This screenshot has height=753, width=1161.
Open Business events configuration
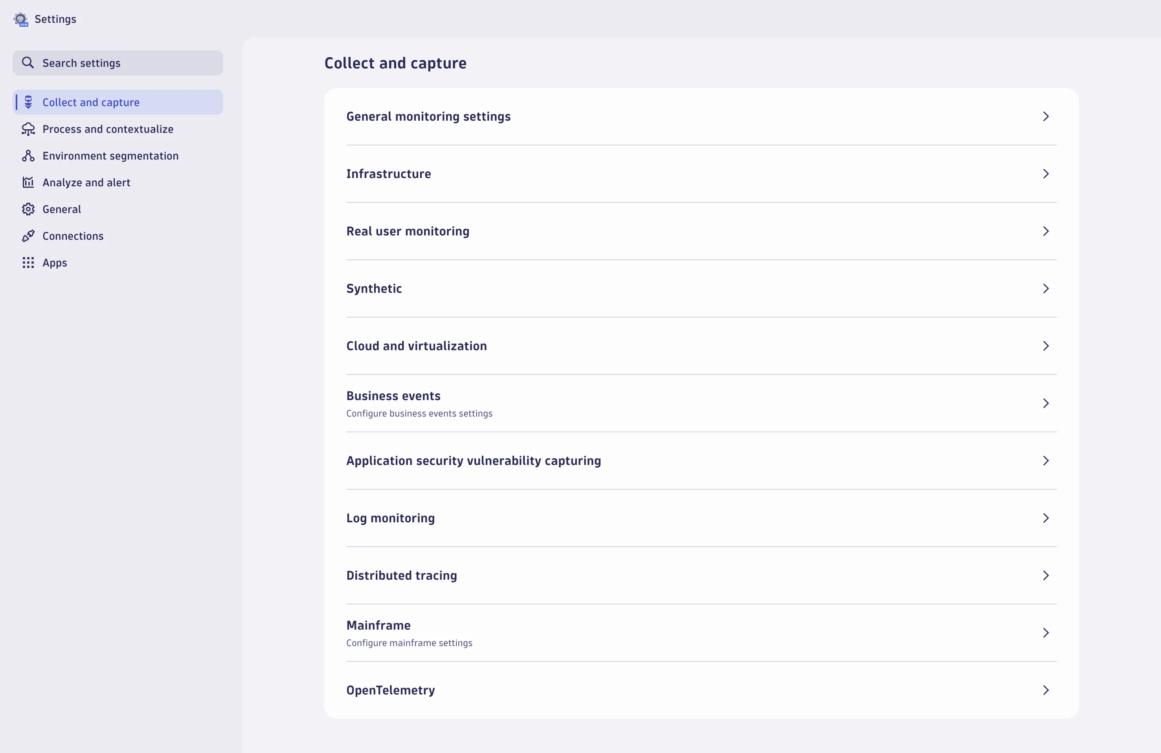[x=393, y=395]
